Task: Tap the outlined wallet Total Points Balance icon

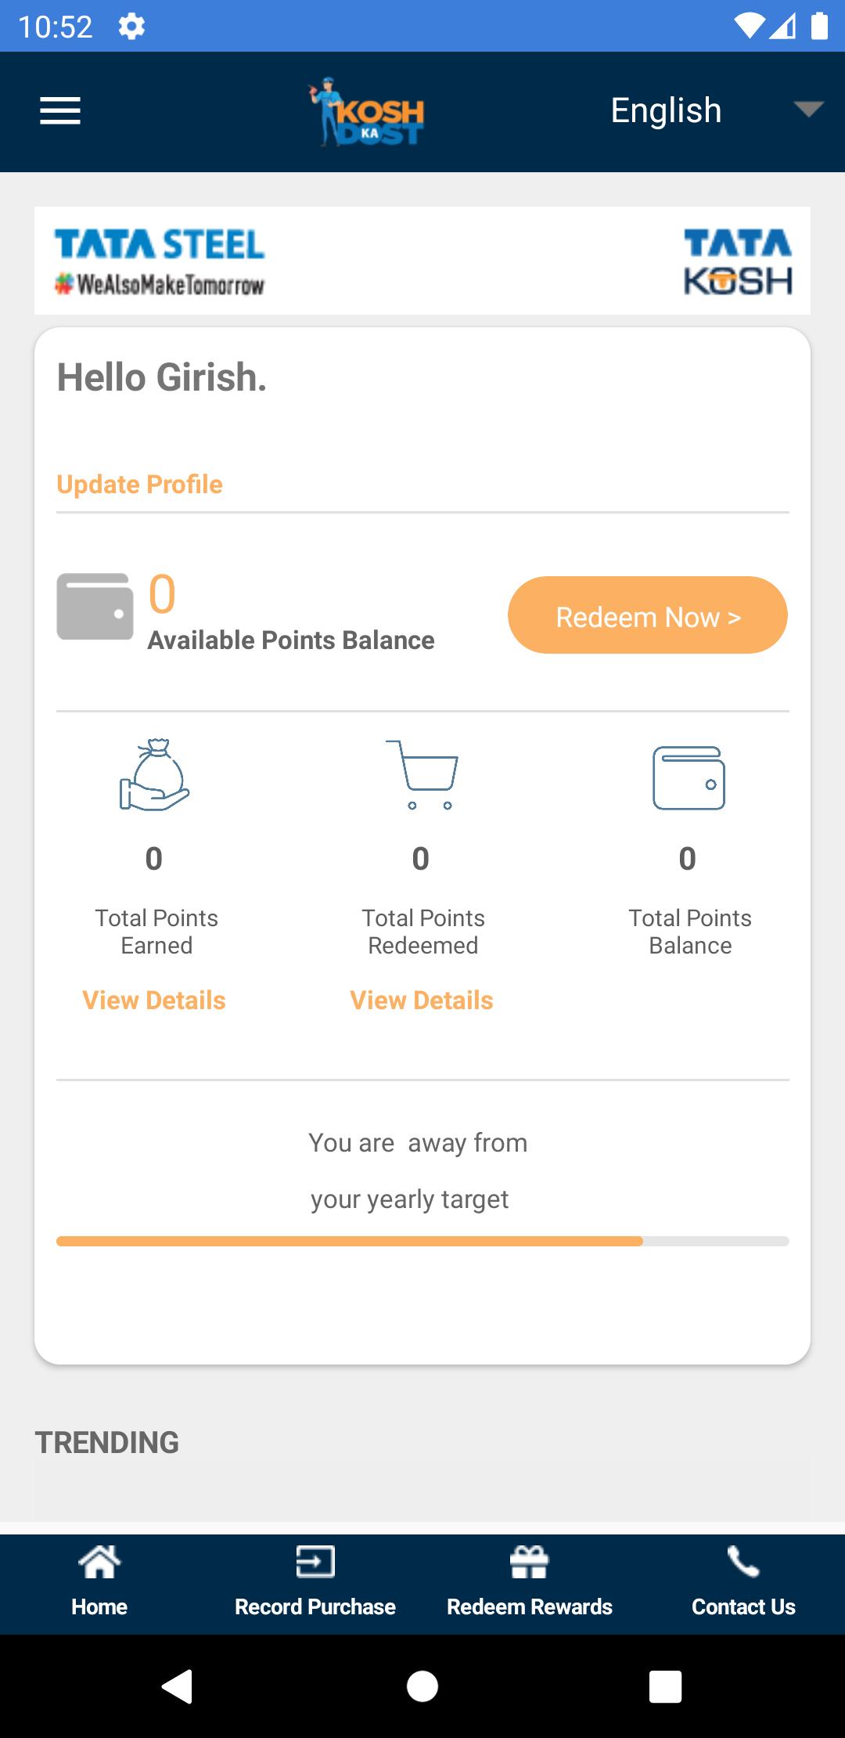Action: pos(689,777)
